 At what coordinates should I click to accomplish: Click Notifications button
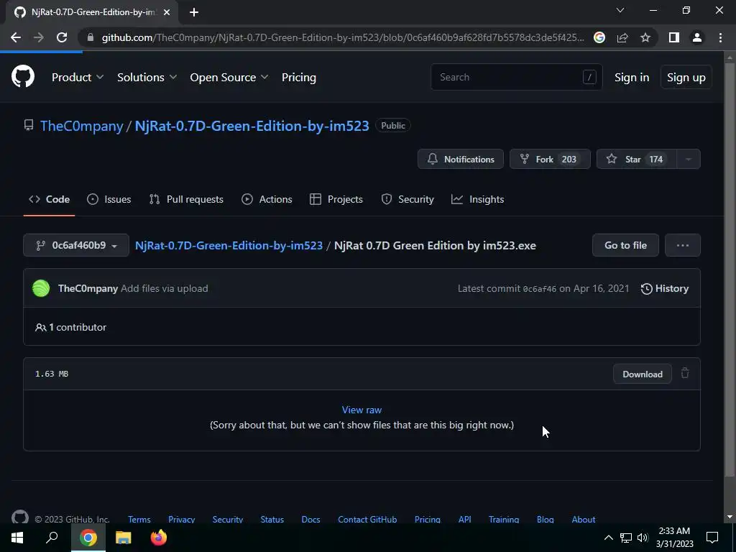(461, 159)
